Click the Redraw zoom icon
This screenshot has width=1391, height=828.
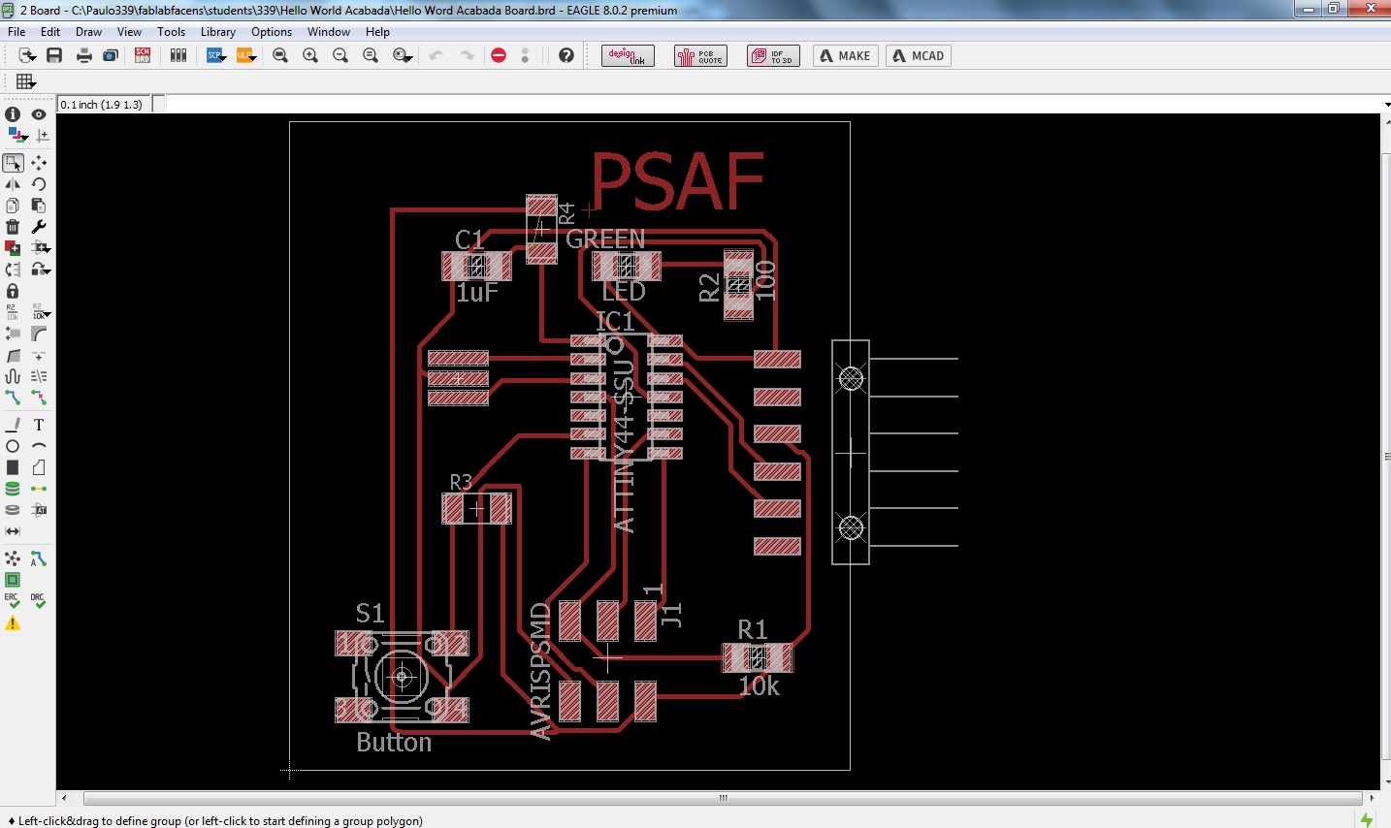[371, 56]
